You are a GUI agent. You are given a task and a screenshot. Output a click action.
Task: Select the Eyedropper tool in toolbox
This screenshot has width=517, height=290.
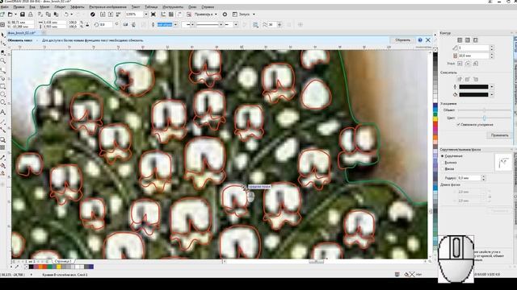[x=3, y=158]
